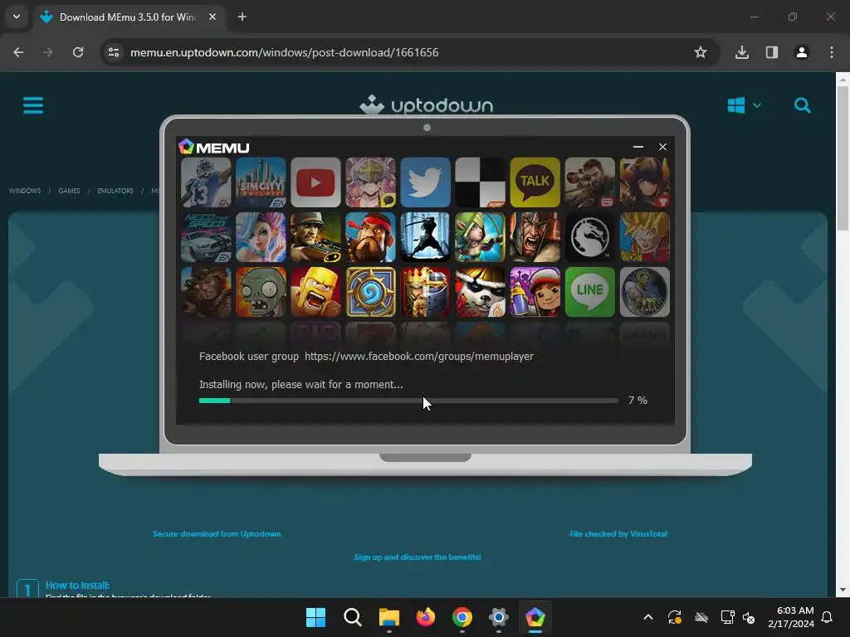Image resolution: width=850 pixels, height=637 pixels.
Task: Click the sniper soldier game icon in the top row
Action: point(590,182)
